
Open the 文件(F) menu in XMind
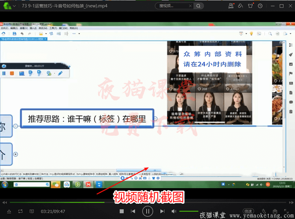(x=5, y=28)
